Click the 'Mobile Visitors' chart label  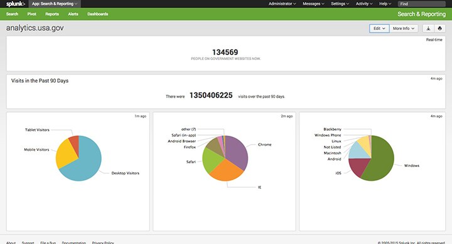pyautogui.click(x=36, y=150)
